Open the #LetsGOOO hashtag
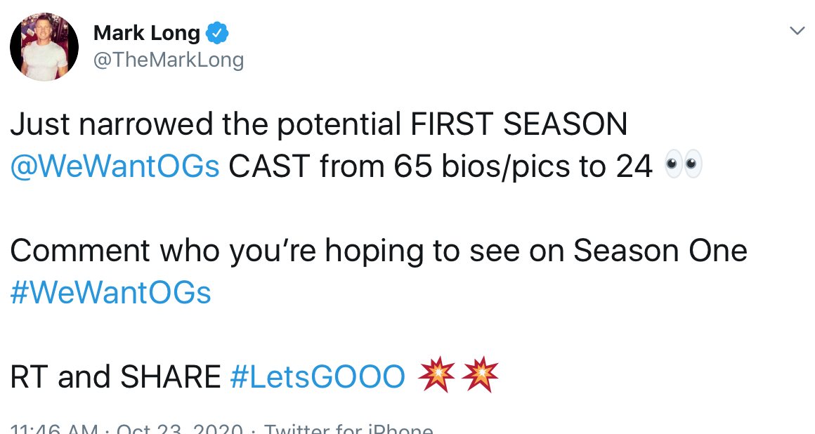The height and width of the screenshot is (434, 815). (318, 376)
